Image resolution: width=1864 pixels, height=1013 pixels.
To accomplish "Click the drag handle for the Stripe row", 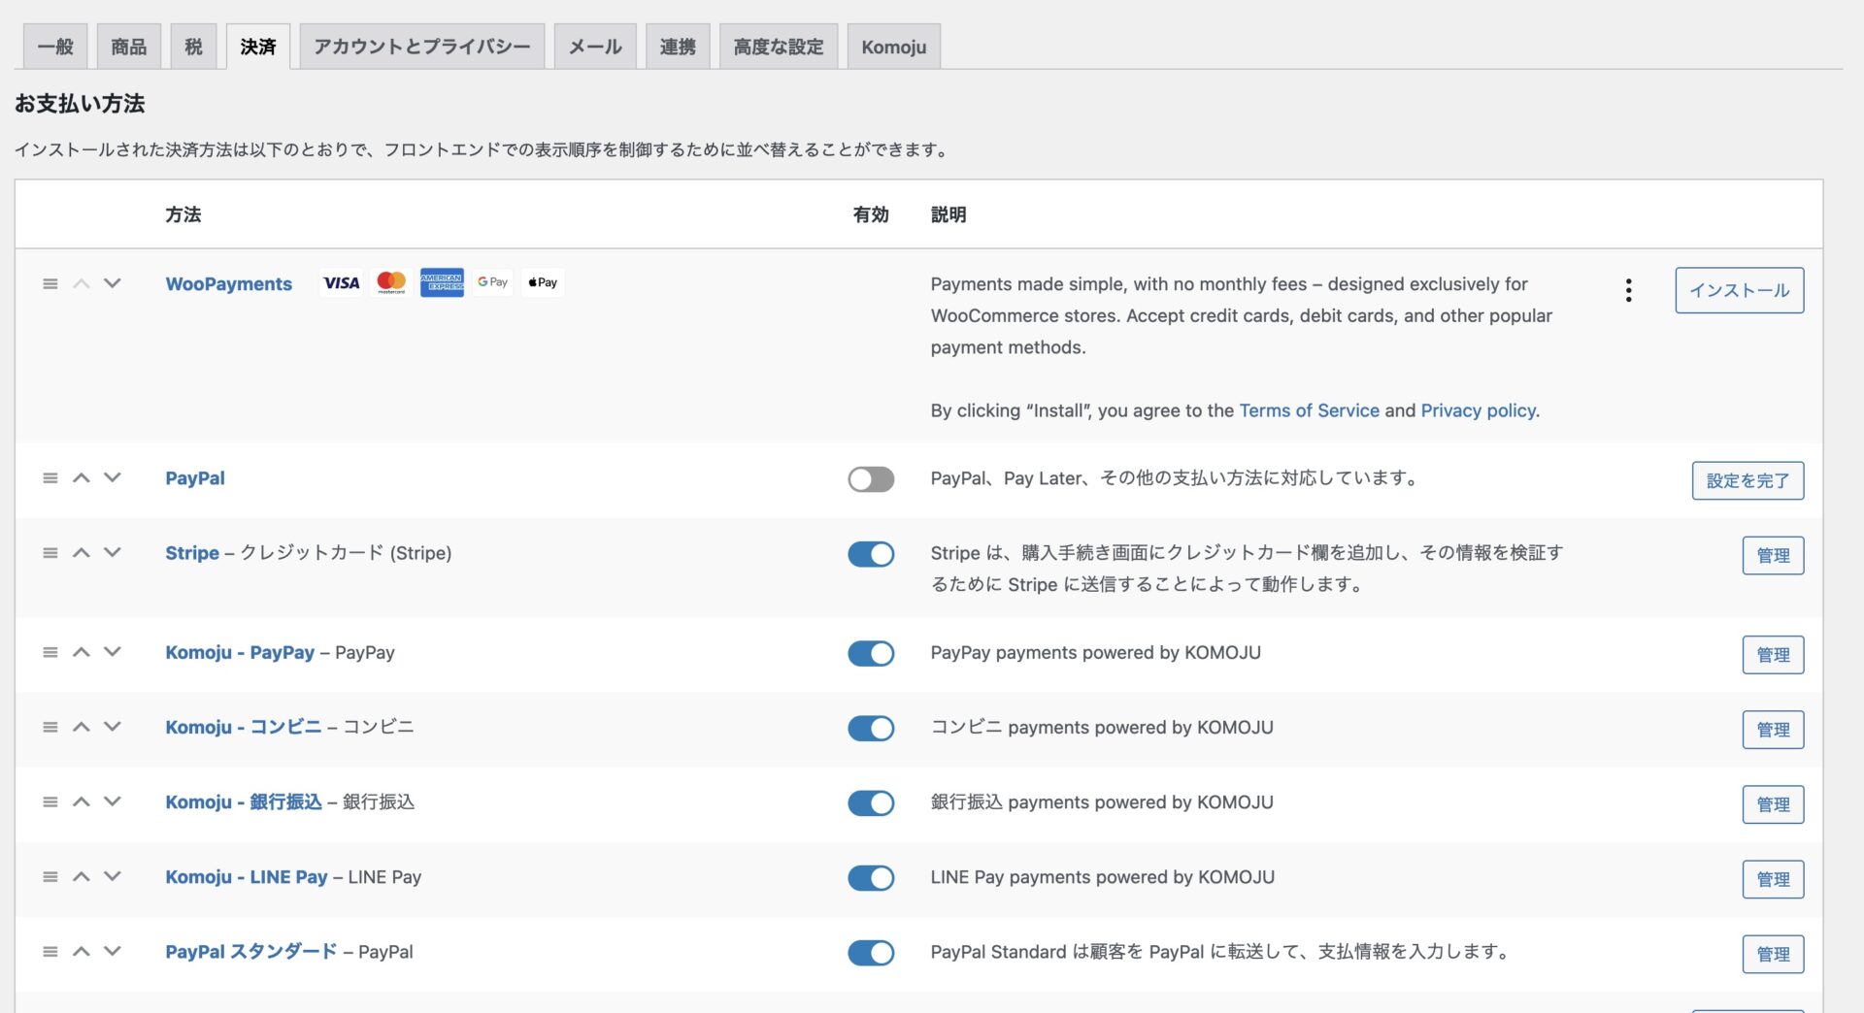I will click(50, 553).
